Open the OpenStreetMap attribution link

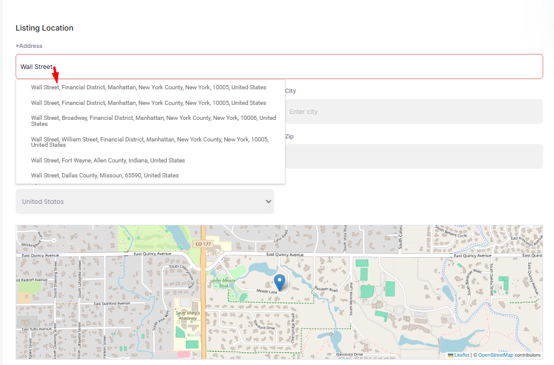(495, 355)
